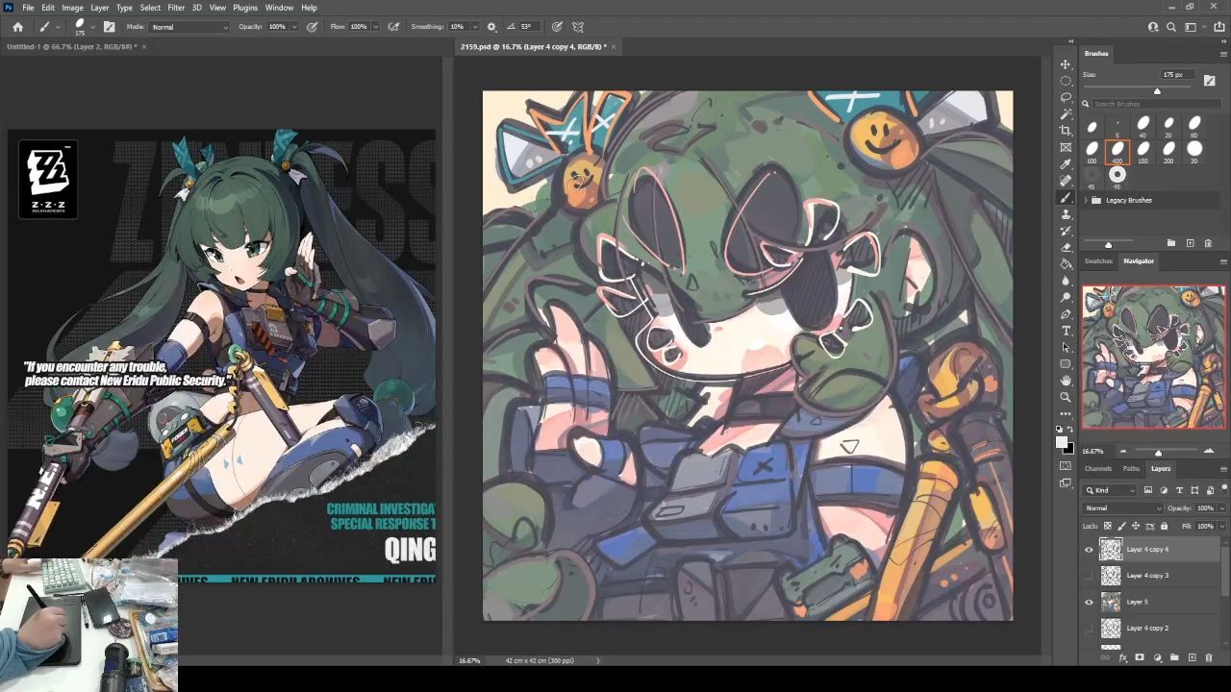Screen dimensions: 1231x692
Task: Hide Layer 5 visibility eye
Action: point(1089,602)
